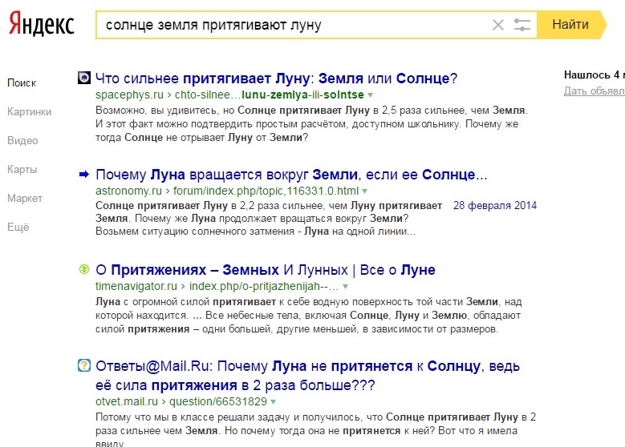Open the Карты section
The width and height of the screenshot is (625, 447).
coord(22,170)
